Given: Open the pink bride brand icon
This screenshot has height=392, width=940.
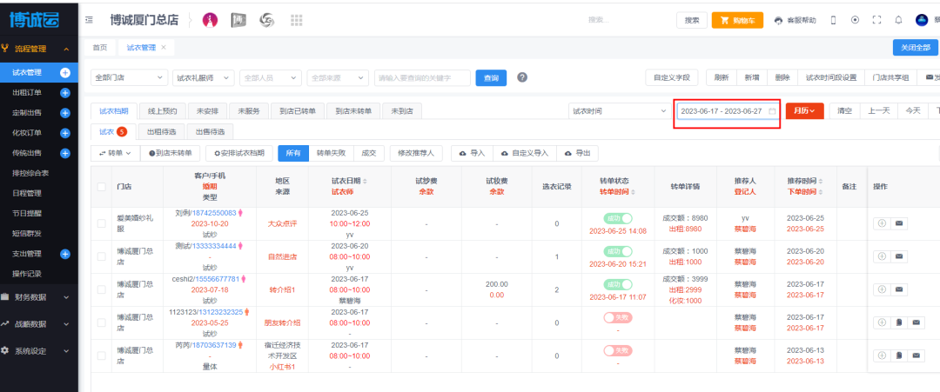Looking at the screenshot, I should click(x=210, y=20).
